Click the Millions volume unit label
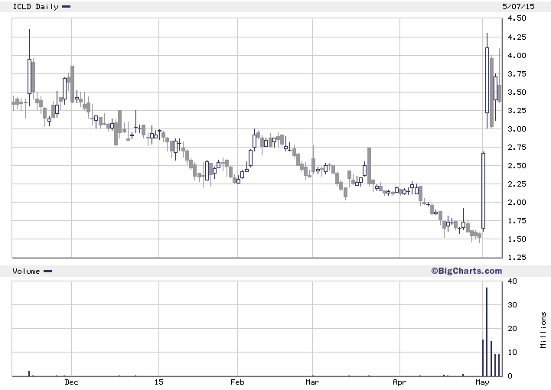The width and height of the screenshot is (551, 390). click(x=543, y=330)
